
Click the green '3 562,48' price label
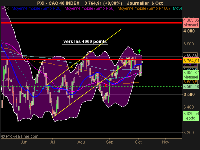[191, 86]
